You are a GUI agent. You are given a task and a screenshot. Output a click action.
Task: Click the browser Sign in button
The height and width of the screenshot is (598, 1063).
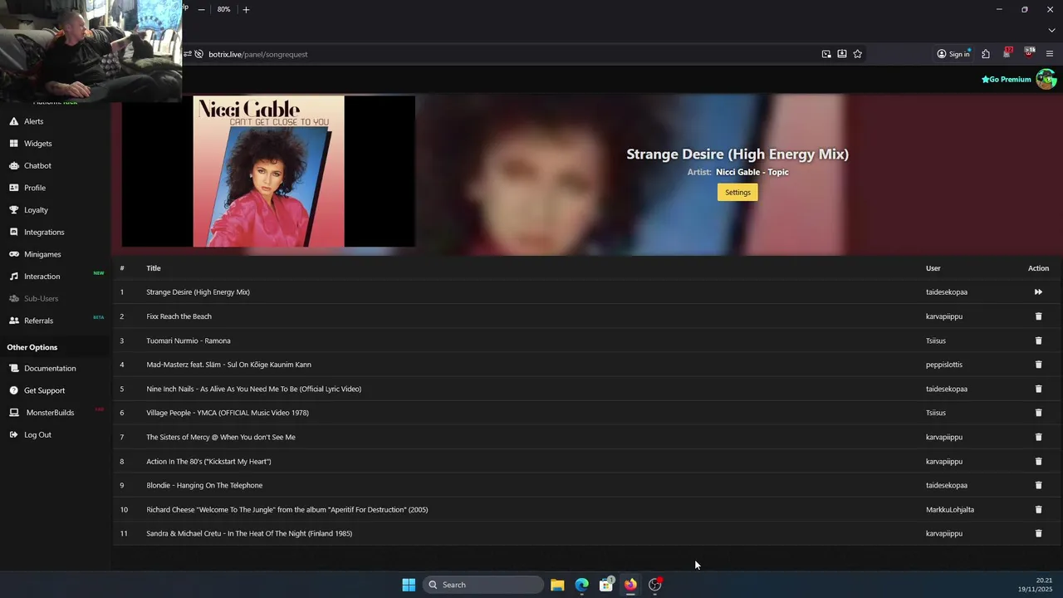pos(953,54)
